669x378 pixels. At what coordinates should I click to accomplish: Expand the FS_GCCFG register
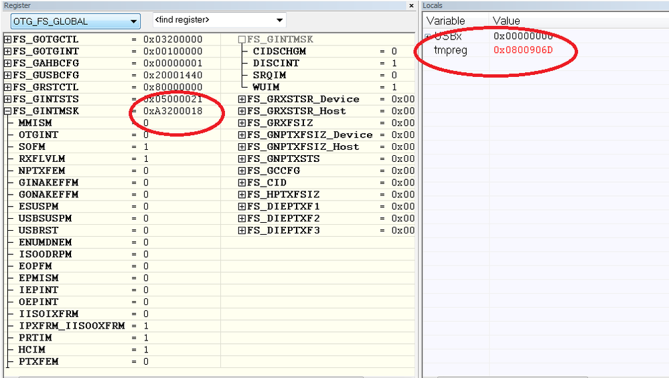(x=242, y=171)
